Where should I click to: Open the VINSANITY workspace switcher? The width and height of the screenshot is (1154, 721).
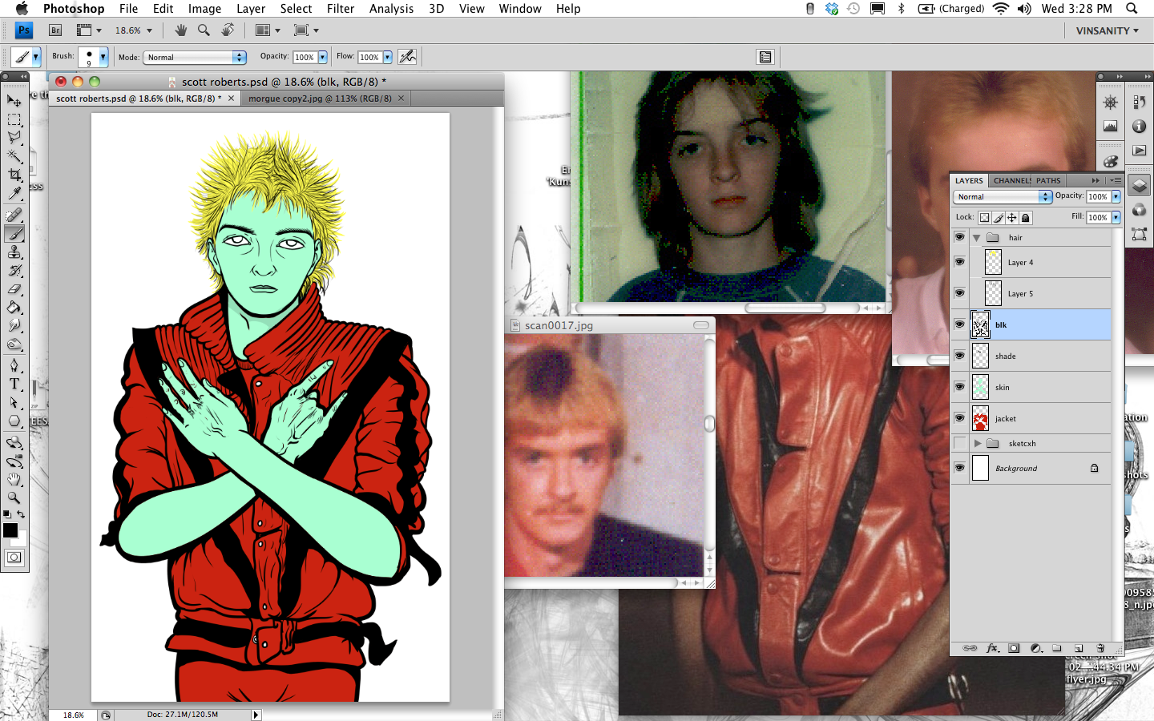click(1107, 30)
